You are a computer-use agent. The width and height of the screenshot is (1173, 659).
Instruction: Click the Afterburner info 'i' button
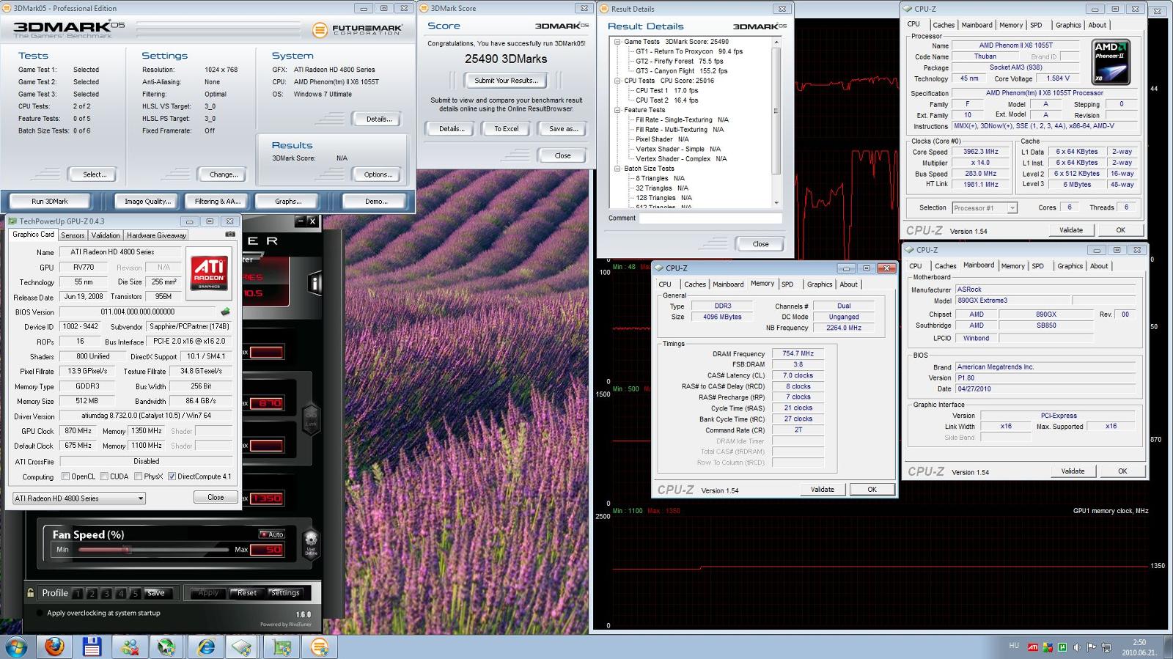(315, 283)
